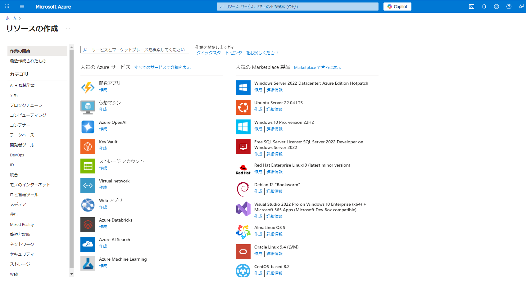Click the Azure Machine Learning icon
526x283 pixels.
(88, 264)
